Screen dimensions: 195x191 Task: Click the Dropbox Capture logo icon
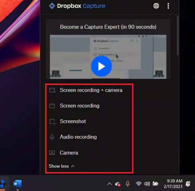coord(52,6)
